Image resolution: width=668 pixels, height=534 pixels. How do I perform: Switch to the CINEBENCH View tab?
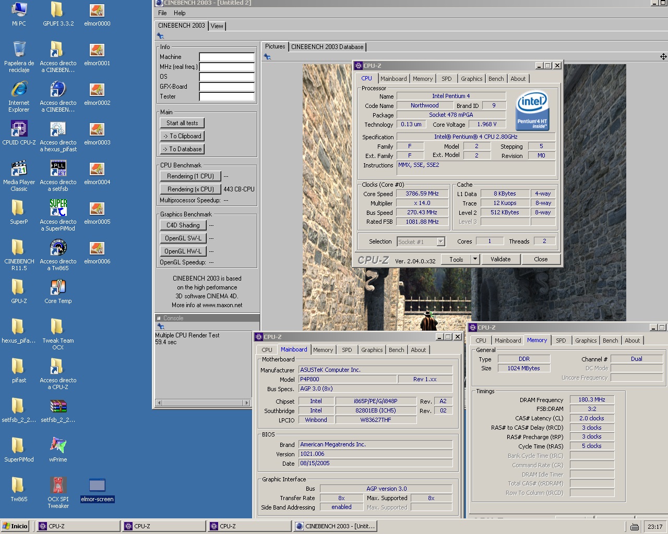(x=217, y=26)
